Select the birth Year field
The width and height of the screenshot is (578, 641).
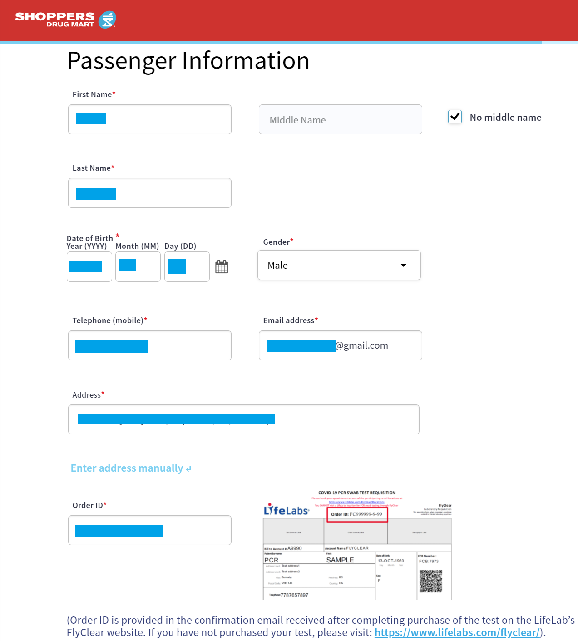pos(89,266)
